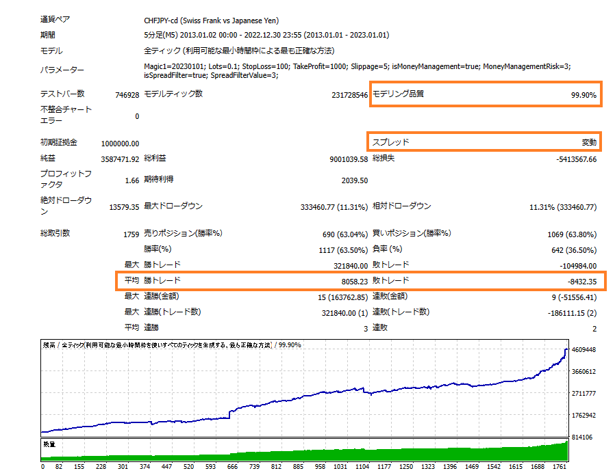Select '全ティック (利用可能な最小時間枠による最も正確な方法)' model text
615x473 pixels.
coord(239,51)
